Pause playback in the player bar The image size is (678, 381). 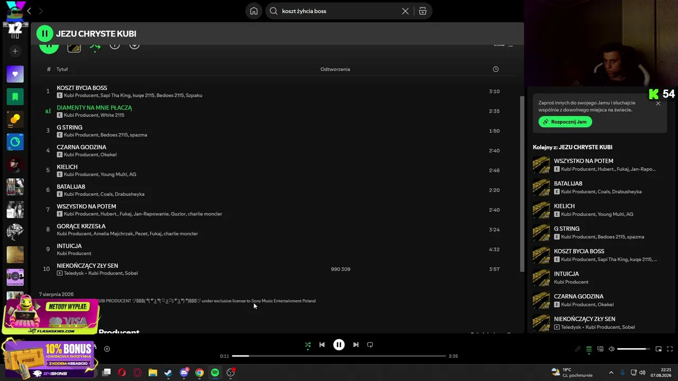(x=339, y=344)
